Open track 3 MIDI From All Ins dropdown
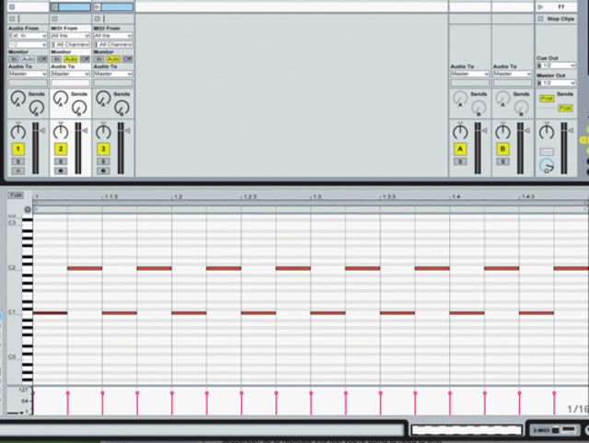Screen dimensions: 589x443 (113, 36)
